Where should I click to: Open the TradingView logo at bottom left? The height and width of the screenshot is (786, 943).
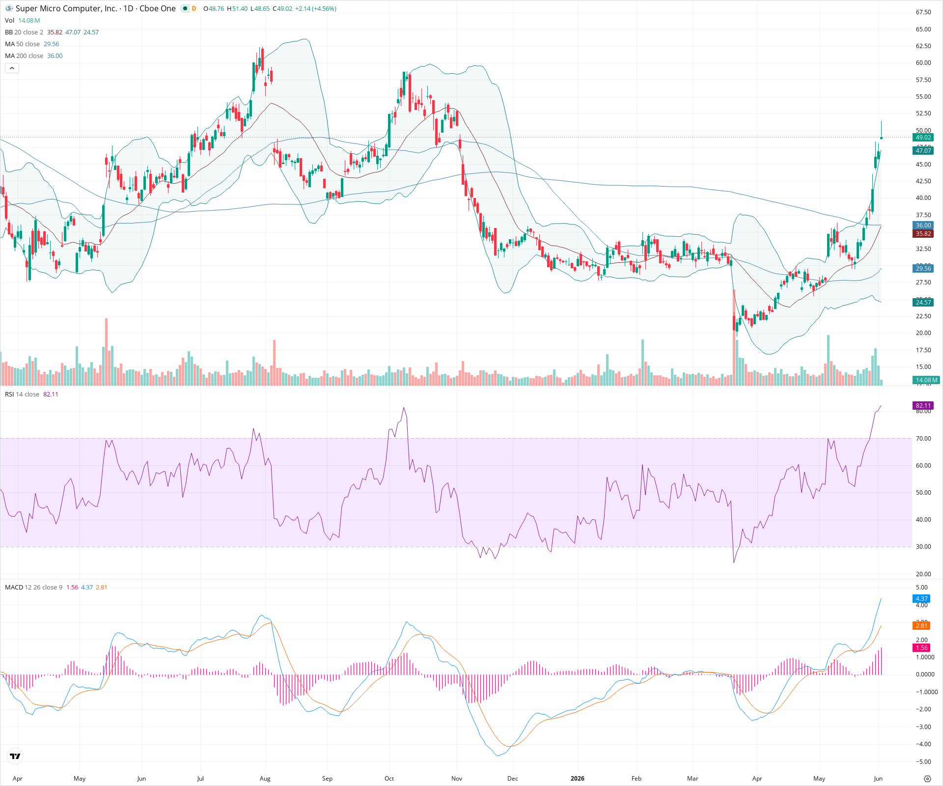(15, 756)
